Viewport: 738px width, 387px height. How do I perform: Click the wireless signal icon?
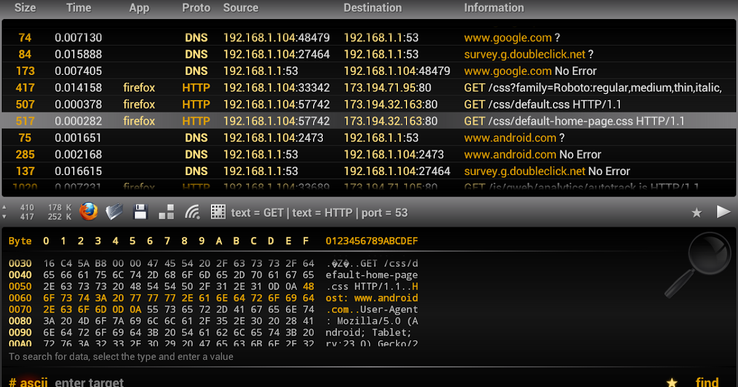pos(191,211)
